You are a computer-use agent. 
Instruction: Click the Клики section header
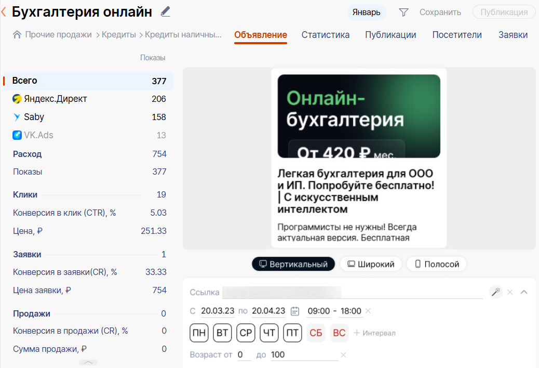point(25,194)
